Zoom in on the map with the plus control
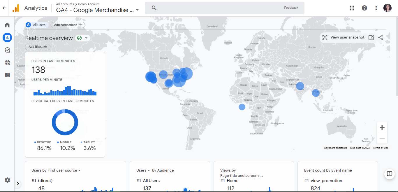Screen dimensions: 398x192 click(x=382, y=127)
